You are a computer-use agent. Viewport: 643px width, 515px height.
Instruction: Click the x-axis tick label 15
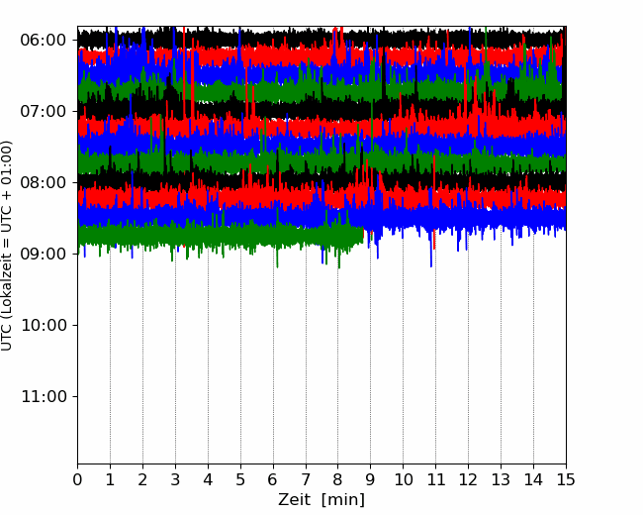566,479
